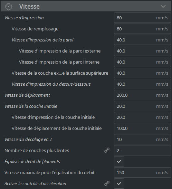The height and width of the screenshot is (189, 172).
Task: Select the Vitesse de remplissage input field
Action: point(142,29)
